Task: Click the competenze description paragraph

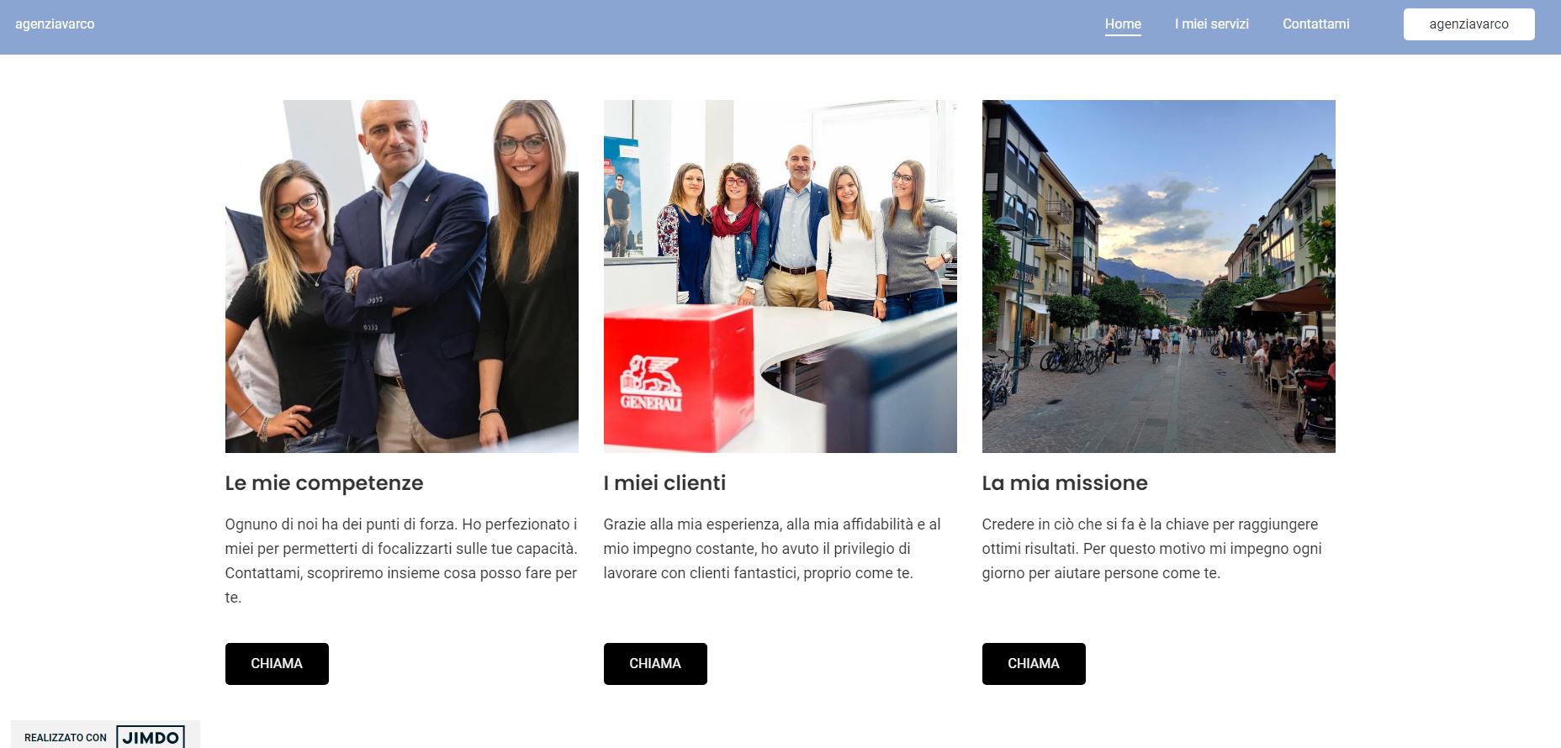Action: pos(402,561)
